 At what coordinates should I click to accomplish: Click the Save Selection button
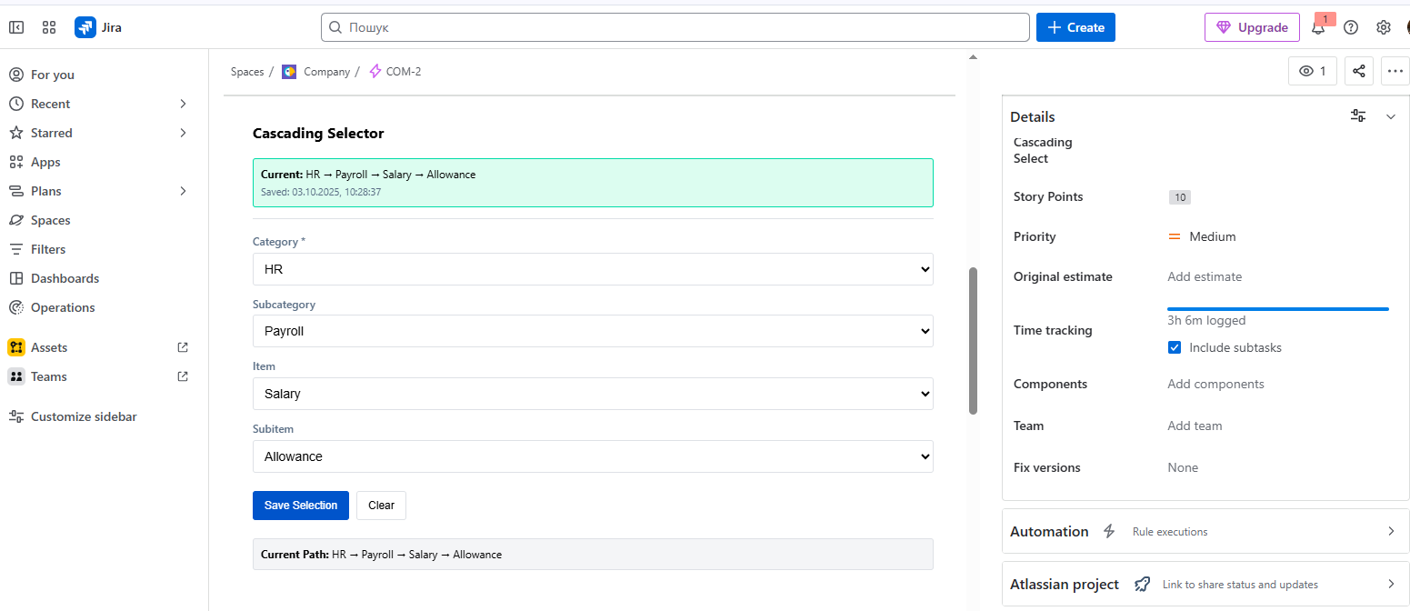pyautogui.click(x=300, y=506)
